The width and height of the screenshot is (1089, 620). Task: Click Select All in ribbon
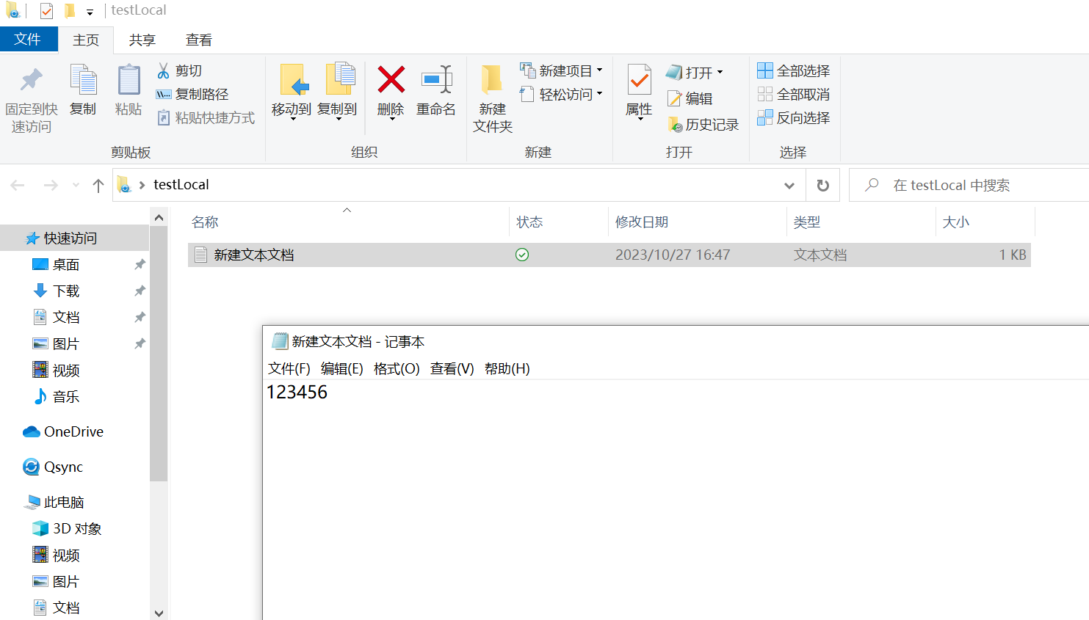pos(794,70)
